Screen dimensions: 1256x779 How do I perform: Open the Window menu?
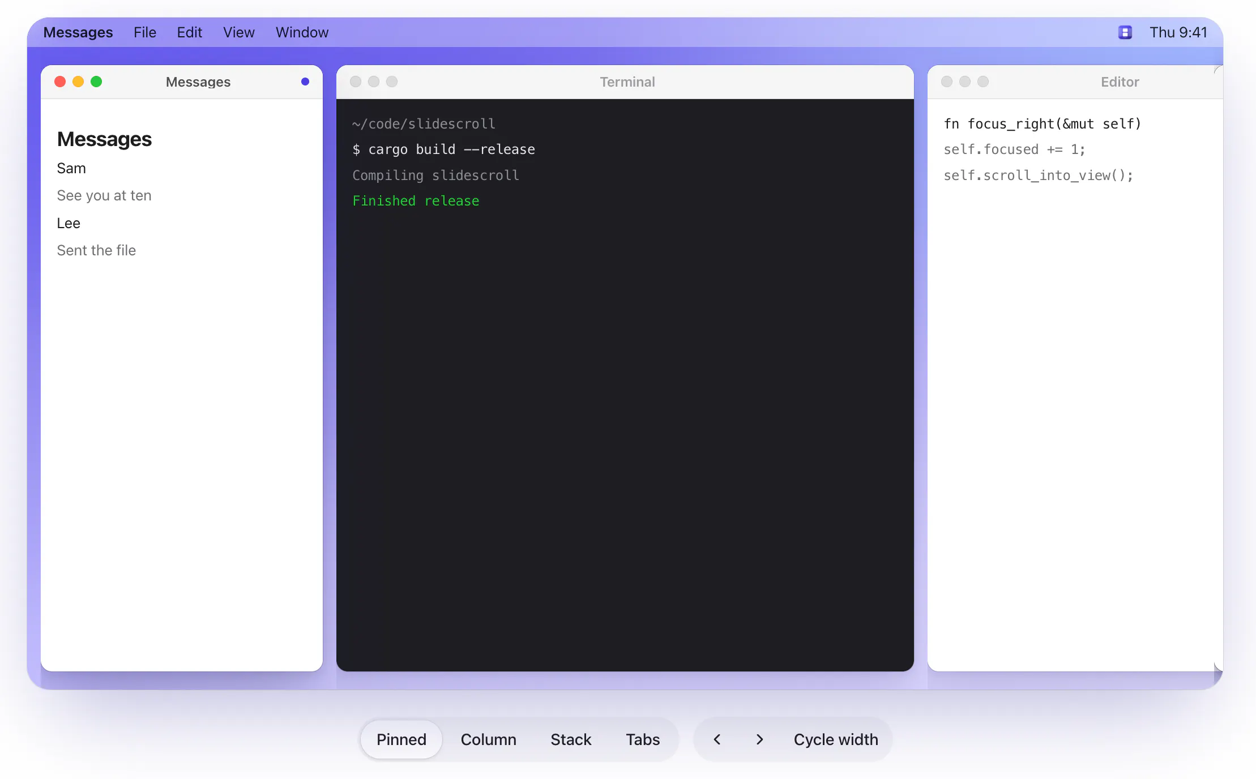pos(302,32)
